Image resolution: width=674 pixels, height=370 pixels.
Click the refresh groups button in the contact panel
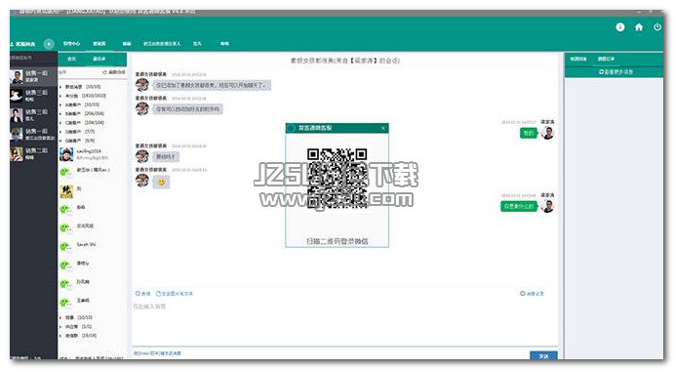point(114,72)
